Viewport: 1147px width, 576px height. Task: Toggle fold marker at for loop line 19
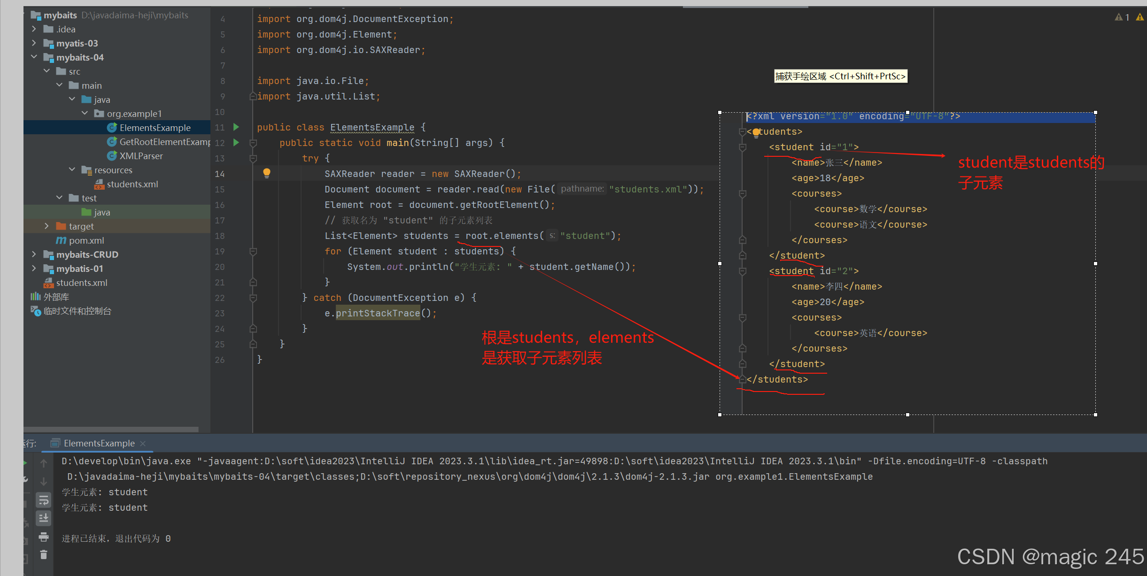tap(253, 252)
